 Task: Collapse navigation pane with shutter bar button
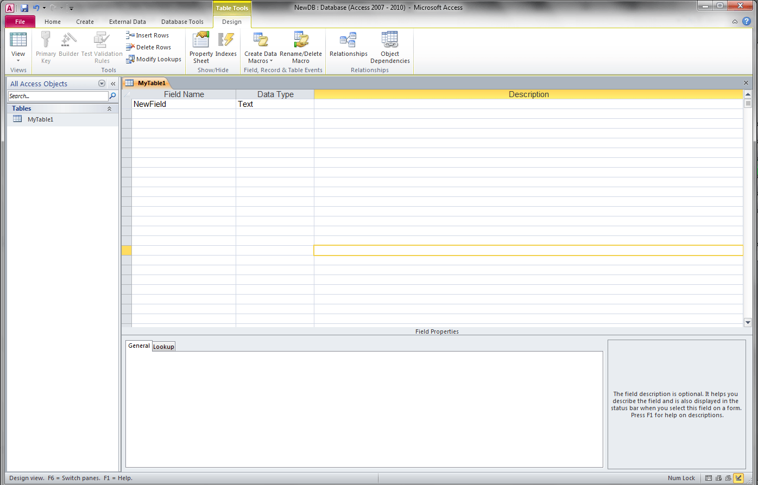tap(113, 84)
